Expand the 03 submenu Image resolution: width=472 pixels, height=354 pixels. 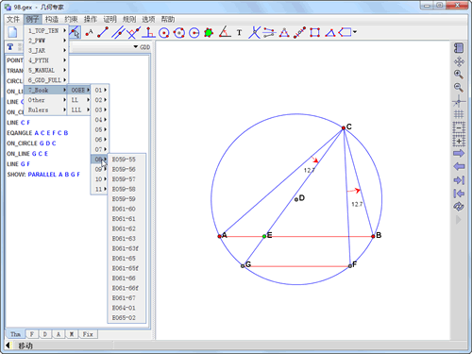pyautogui.click(x=100, y=110)
